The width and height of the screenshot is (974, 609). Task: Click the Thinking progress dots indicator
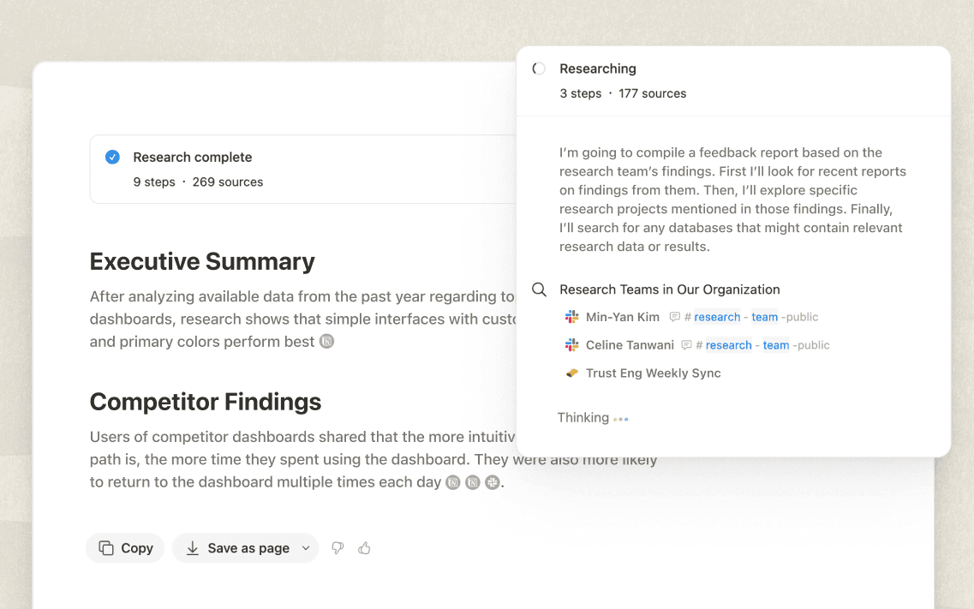coord(621,419)
